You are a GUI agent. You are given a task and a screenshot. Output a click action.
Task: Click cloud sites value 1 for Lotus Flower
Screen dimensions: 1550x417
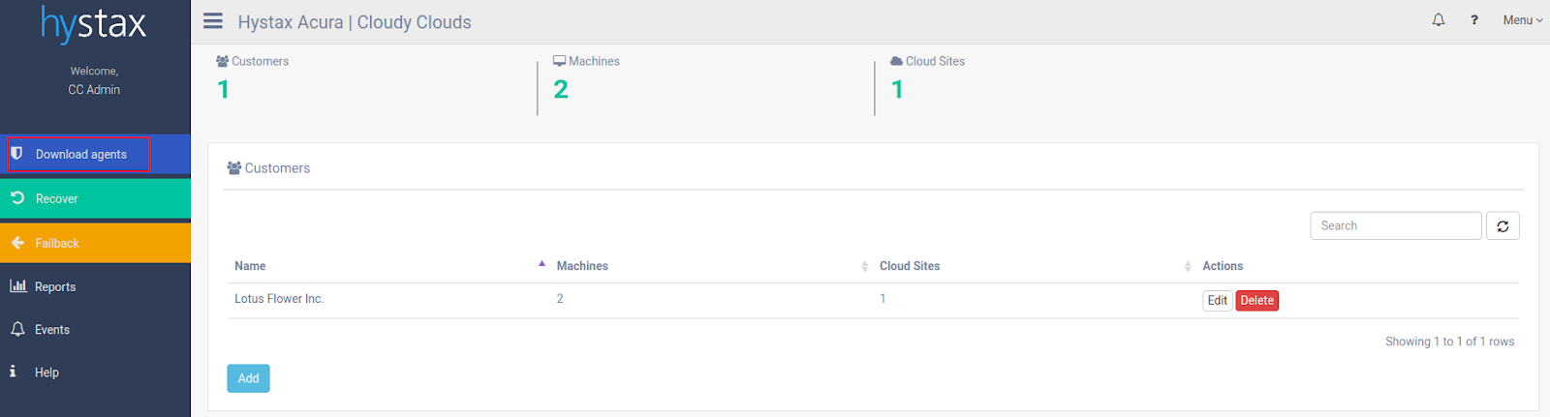point(883,299)
